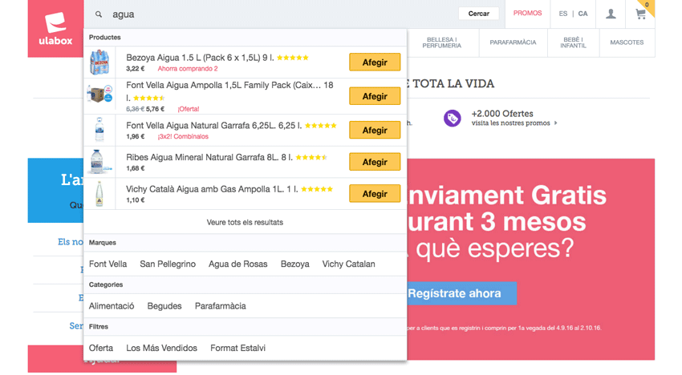The height and width of the screenshot is (375, 682).
Task: Switch language to ES
Action: point(562,14)
